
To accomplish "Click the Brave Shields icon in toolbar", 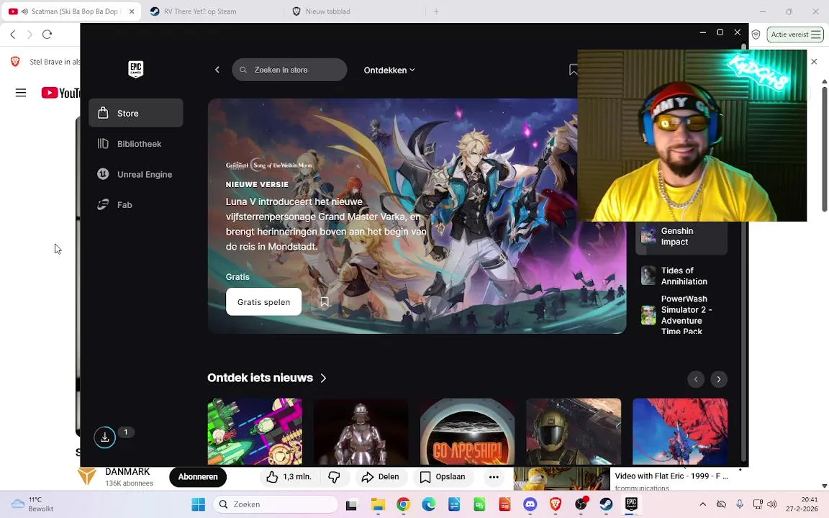I will tap(756, 35).
